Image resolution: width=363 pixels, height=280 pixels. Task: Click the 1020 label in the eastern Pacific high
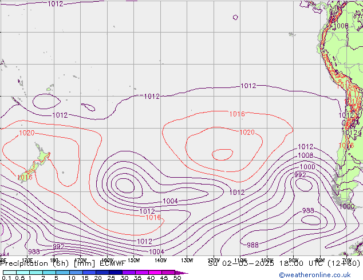pos(247,132)
